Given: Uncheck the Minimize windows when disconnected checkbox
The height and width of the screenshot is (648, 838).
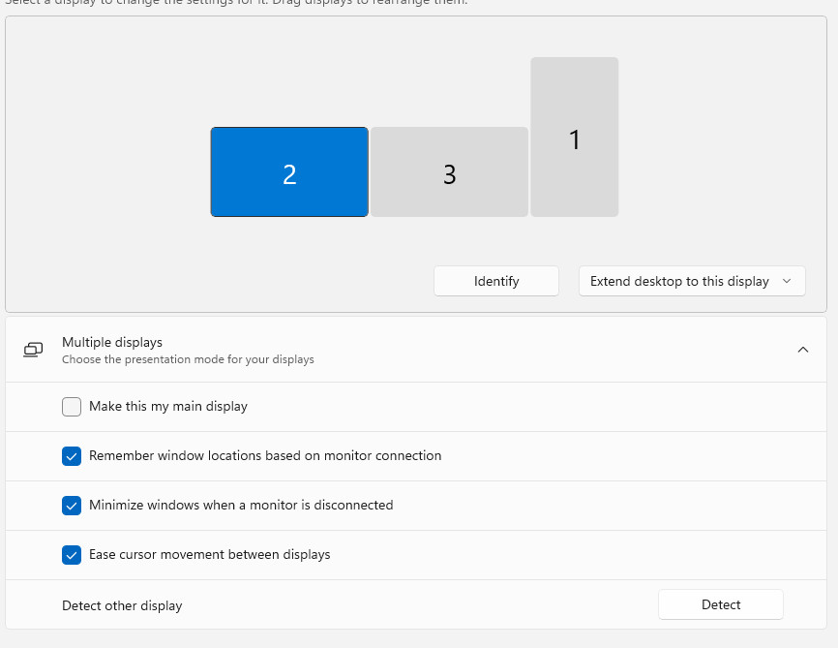Looking at the screenshot, I should tap(72, 506).
